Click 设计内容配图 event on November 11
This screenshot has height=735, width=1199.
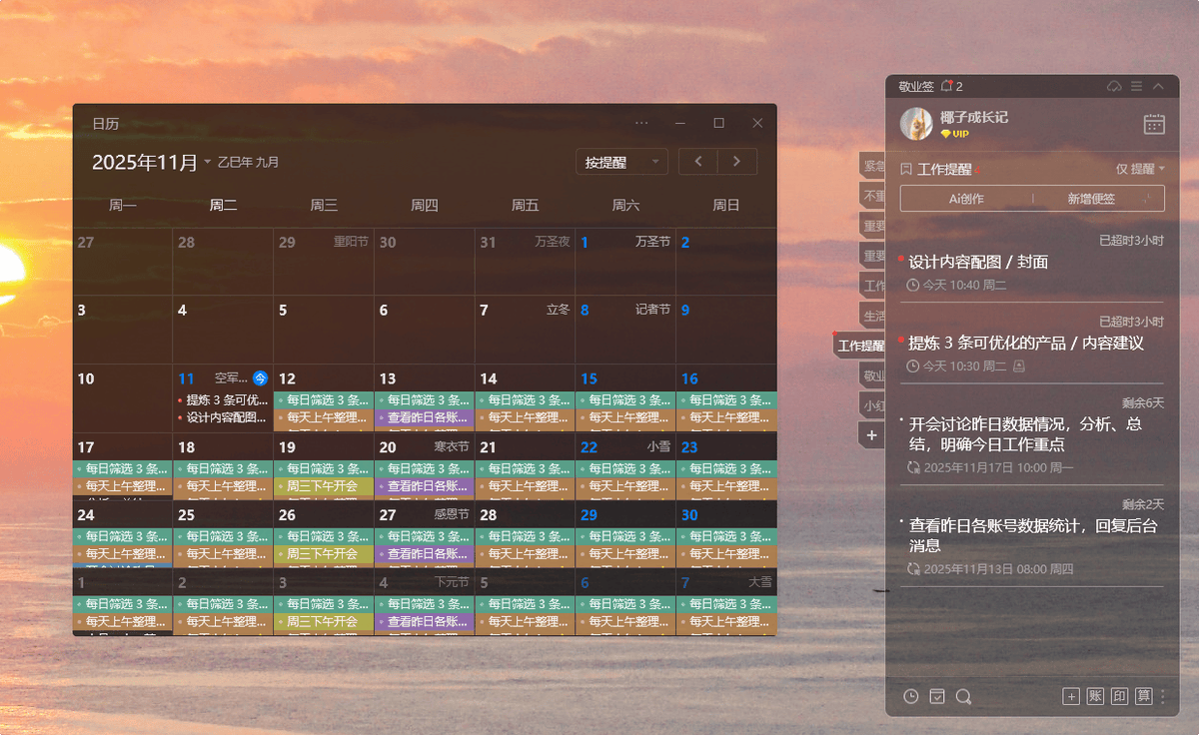click(x=223, y=417)
